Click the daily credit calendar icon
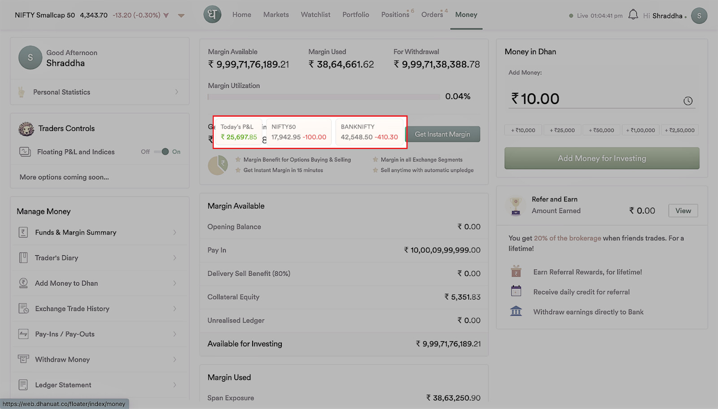 click(x=516, y=291)
